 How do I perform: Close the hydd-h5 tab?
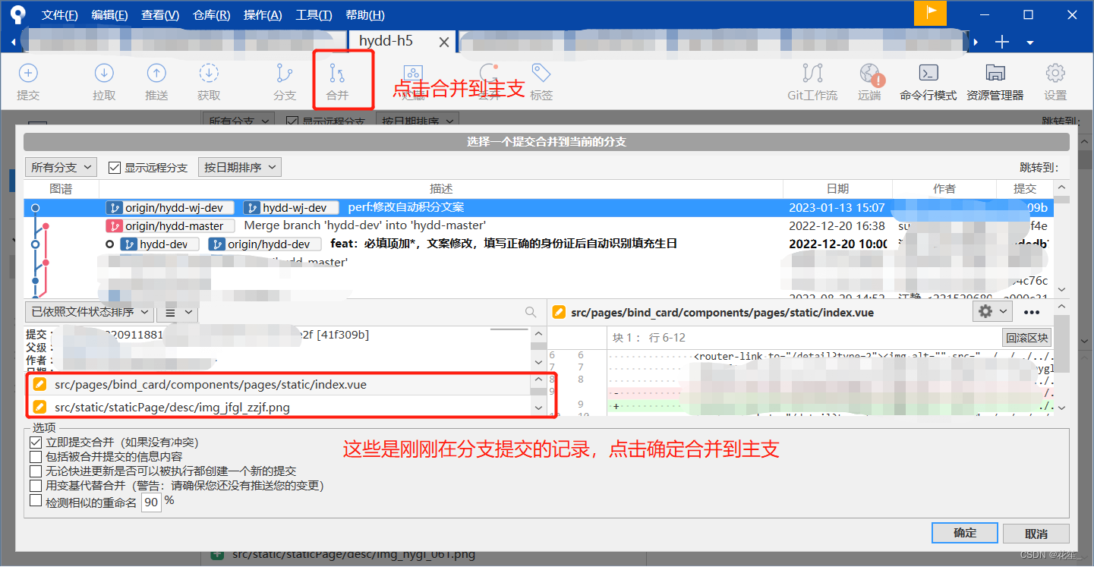(x=445, y=43)
